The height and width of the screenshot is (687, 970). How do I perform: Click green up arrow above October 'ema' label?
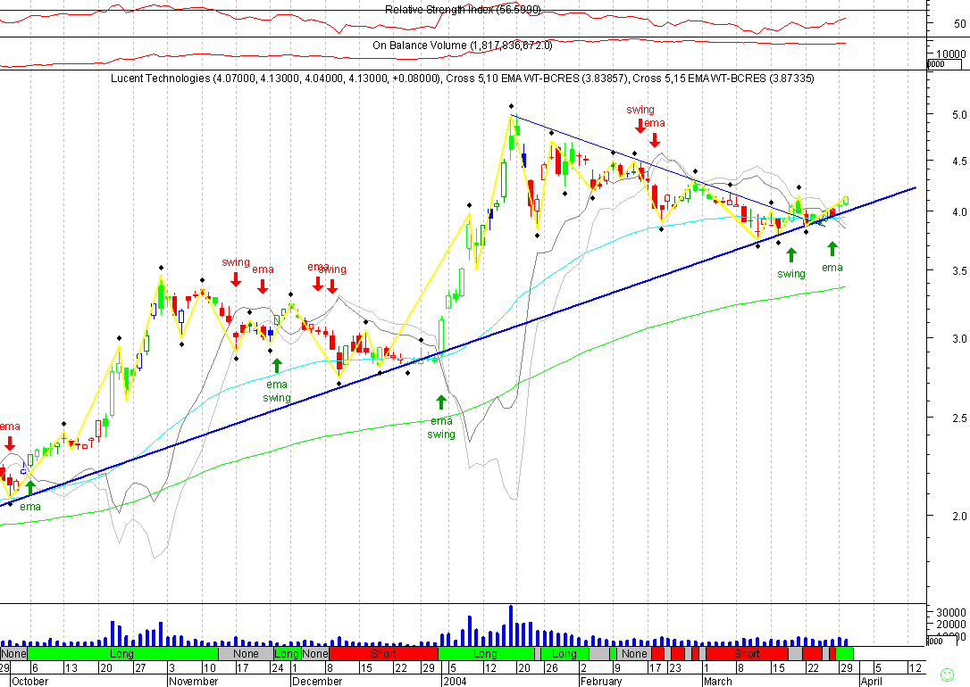coord(29,487)
